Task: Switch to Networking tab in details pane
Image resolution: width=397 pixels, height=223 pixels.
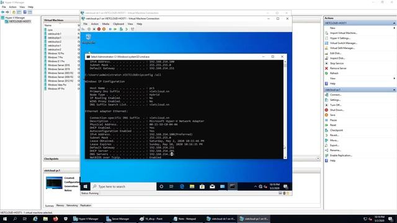Action: click(72, 206)
